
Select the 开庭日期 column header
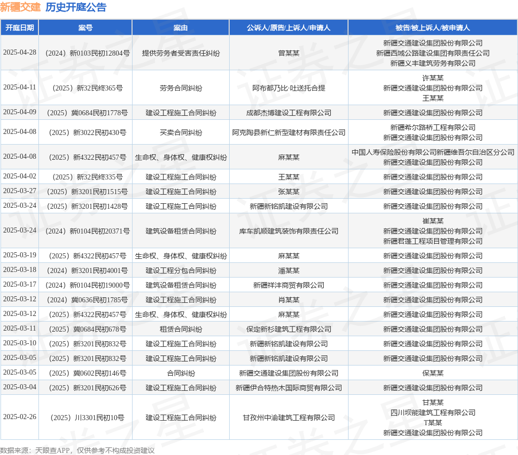(x=20, y=28)
